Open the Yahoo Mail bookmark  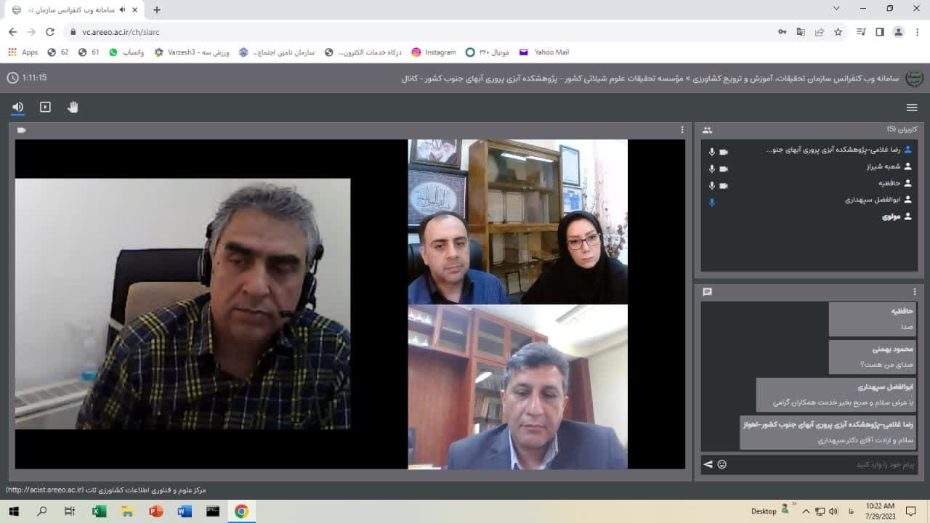545,52
